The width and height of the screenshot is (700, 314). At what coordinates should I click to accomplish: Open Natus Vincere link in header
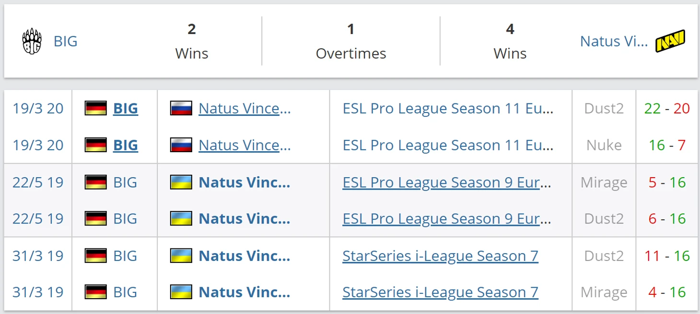pyautogui.click(x=614, y=41)
